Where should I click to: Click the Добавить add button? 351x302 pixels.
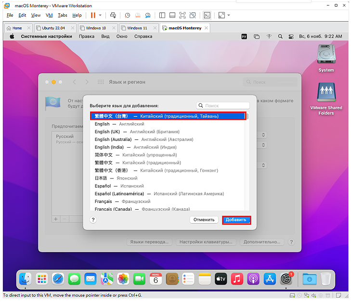(x=236, y=220)
